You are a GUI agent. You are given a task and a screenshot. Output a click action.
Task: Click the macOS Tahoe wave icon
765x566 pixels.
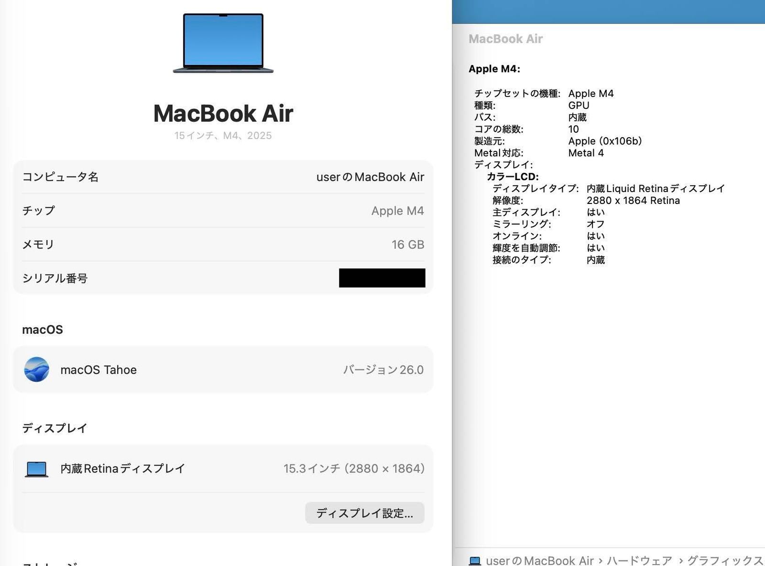(37, 370)
